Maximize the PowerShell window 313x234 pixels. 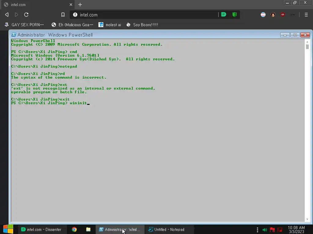coord(295,35)
